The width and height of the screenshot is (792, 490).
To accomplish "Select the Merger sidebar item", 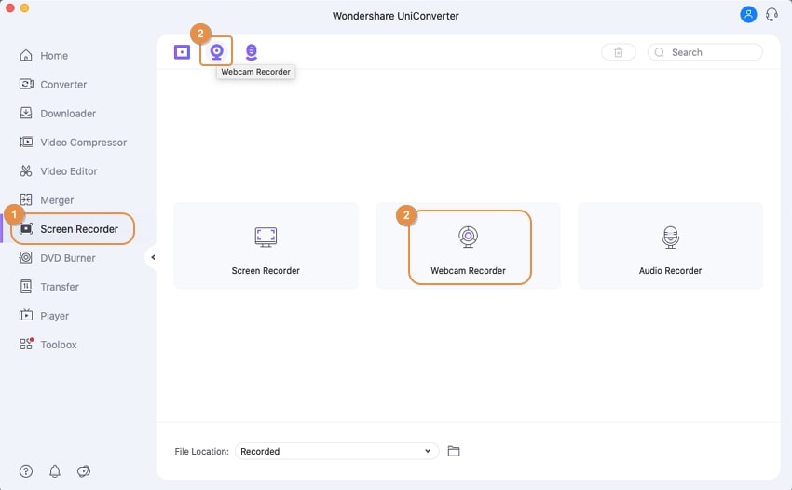I will coord(47,200).
